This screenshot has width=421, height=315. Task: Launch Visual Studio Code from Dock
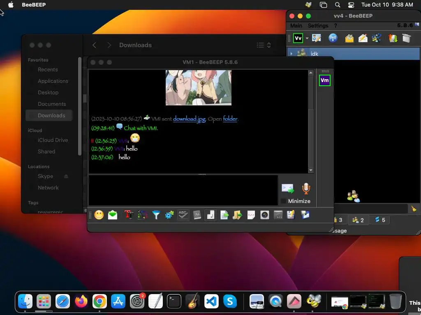[x=211, y=301]
